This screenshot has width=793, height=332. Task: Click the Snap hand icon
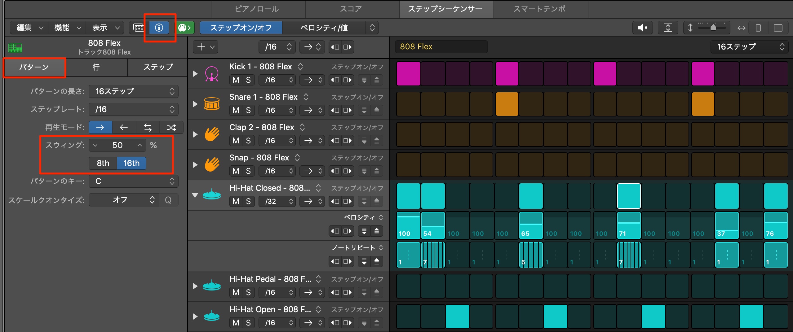coord(212,164)
